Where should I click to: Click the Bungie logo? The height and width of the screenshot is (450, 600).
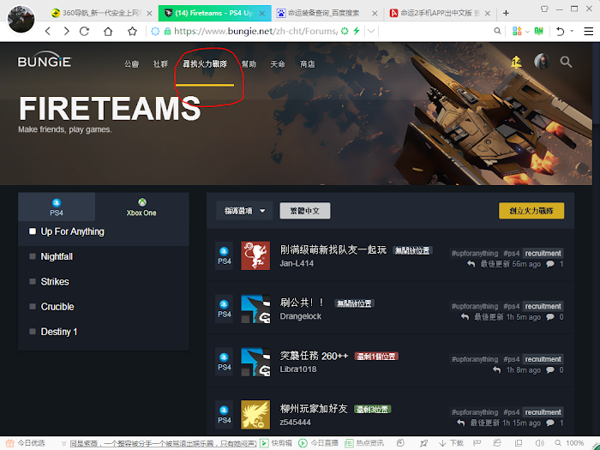(45, 60)
